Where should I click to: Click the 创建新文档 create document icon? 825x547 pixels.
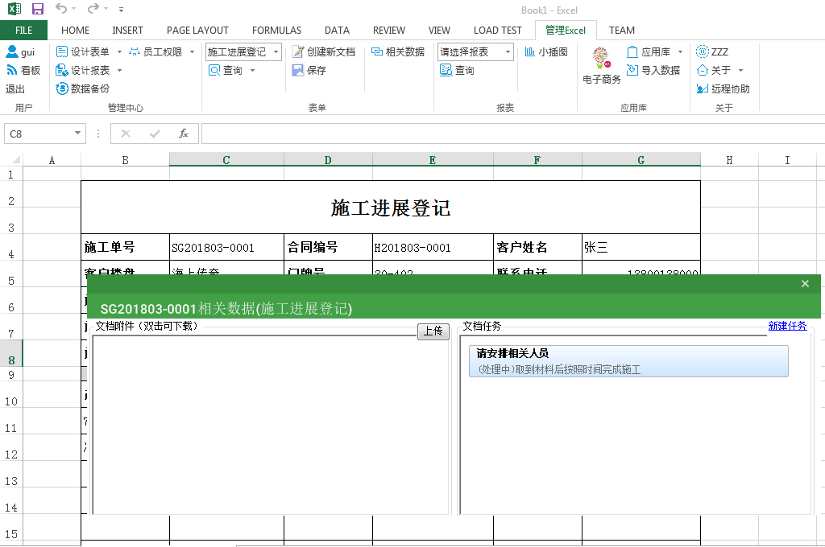pyautogui.click(x=298, y=51)
